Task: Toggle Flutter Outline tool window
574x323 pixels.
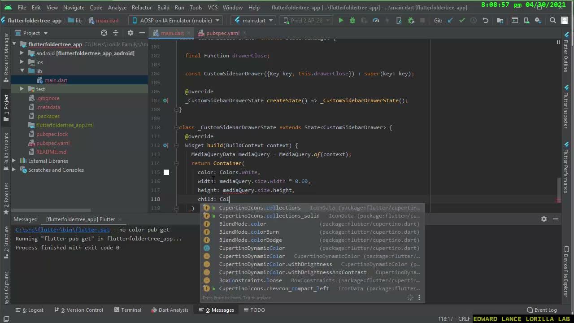Action: click(x=566, y=52)
